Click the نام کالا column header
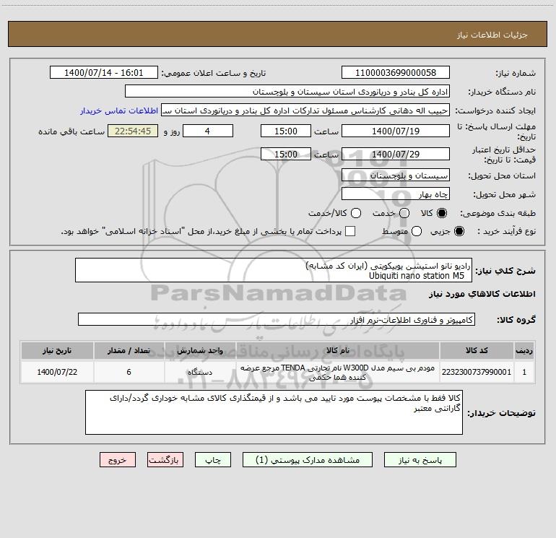The image size is (556, 538). tap(338, 350)
